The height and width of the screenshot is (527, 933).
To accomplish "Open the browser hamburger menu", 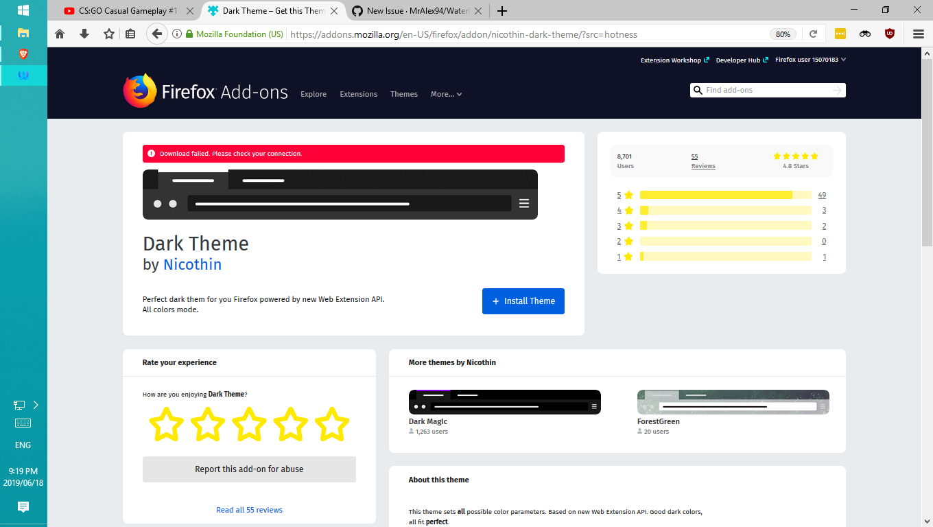I will (x=919, y=34).
